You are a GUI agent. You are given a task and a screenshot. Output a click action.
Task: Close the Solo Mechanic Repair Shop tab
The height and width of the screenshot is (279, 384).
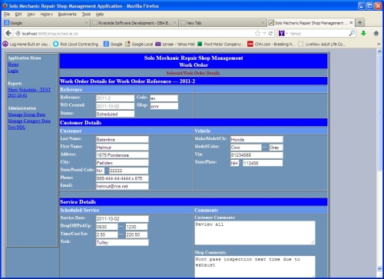(351, 22)
